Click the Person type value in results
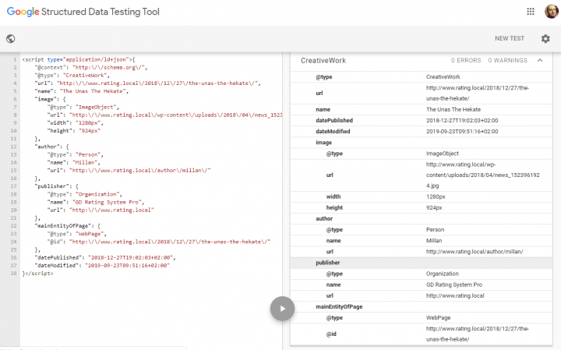The width and height of the screenshot is (561, 350). pyautogui.click(x=435, y=230)
